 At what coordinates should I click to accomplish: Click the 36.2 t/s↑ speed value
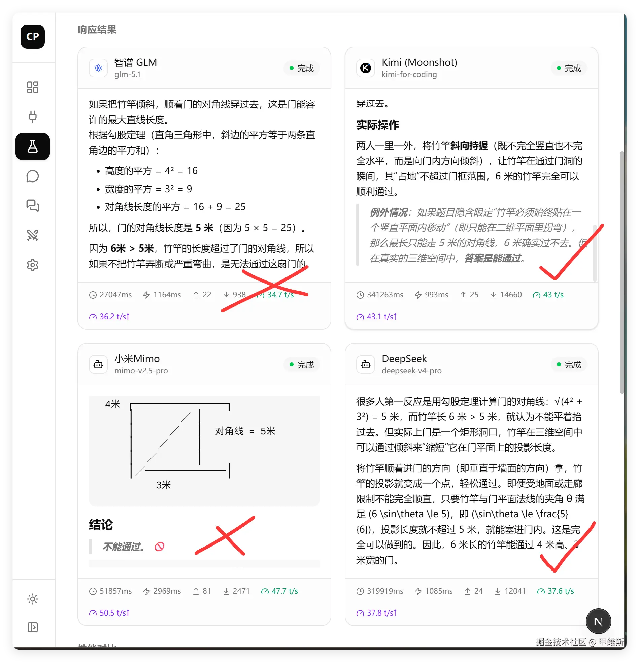[x=114, y=317]
